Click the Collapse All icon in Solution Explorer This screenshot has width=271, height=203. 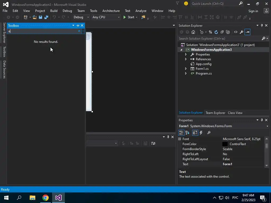(x=222, y=32)
